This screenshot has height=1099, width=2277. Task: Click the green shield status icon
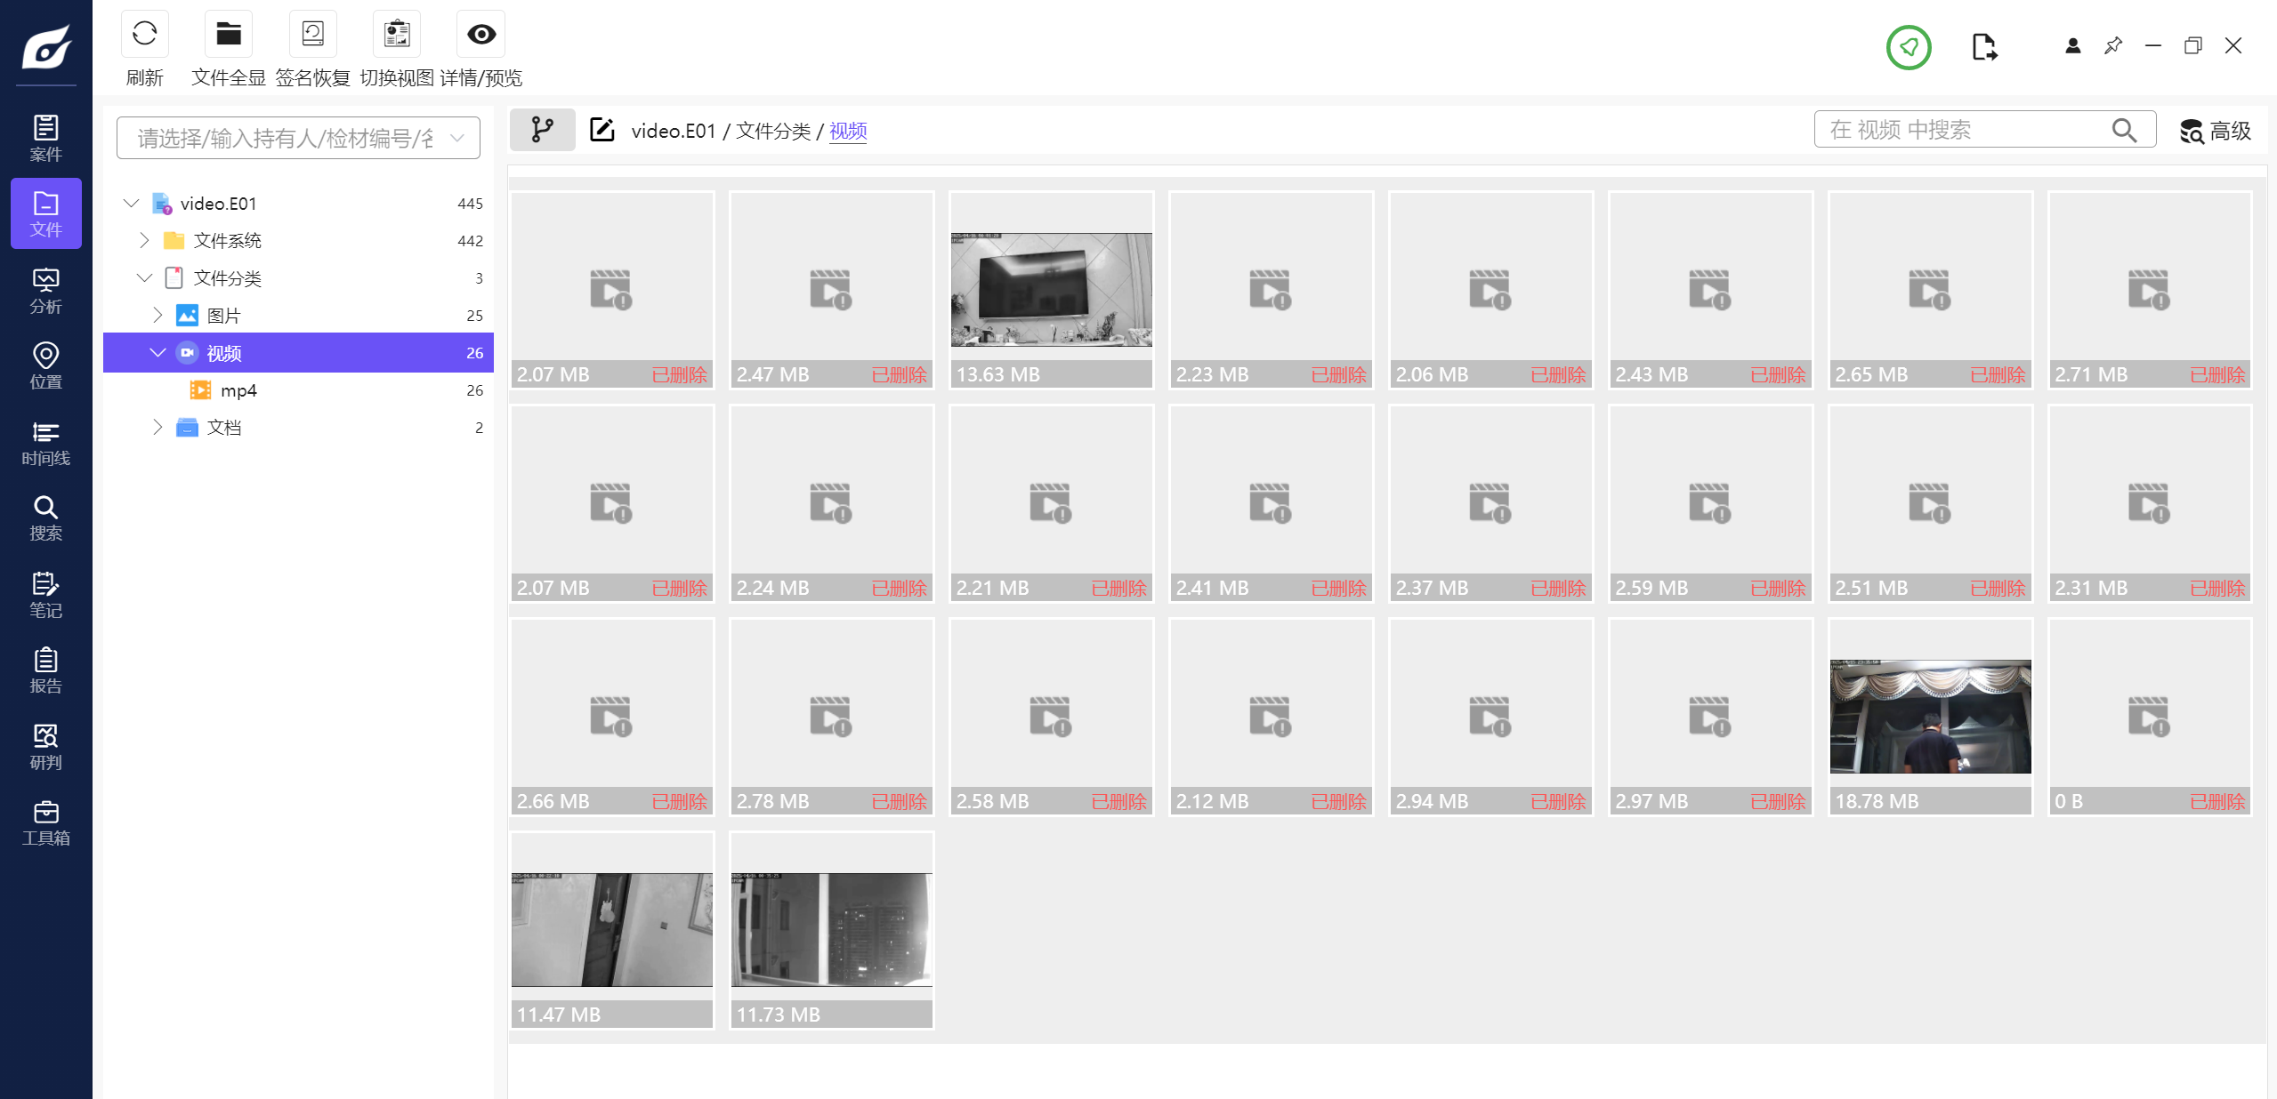click(1908, 46)
